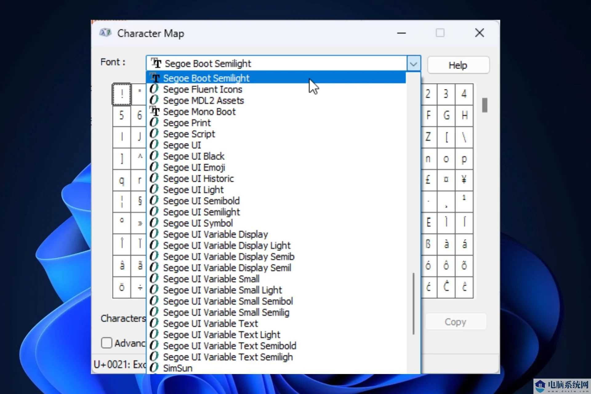This screenshot has height=394, width=591.
Task: Click the icon by Segoe UI Variable Small Semilig
Action: 154,312
